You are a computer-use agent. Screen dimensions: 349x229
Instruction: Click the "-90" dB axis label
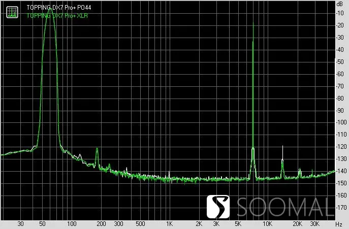pos(340,110)
